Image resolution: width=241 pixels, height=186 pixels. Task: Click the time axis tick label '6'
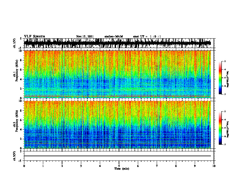138,166
